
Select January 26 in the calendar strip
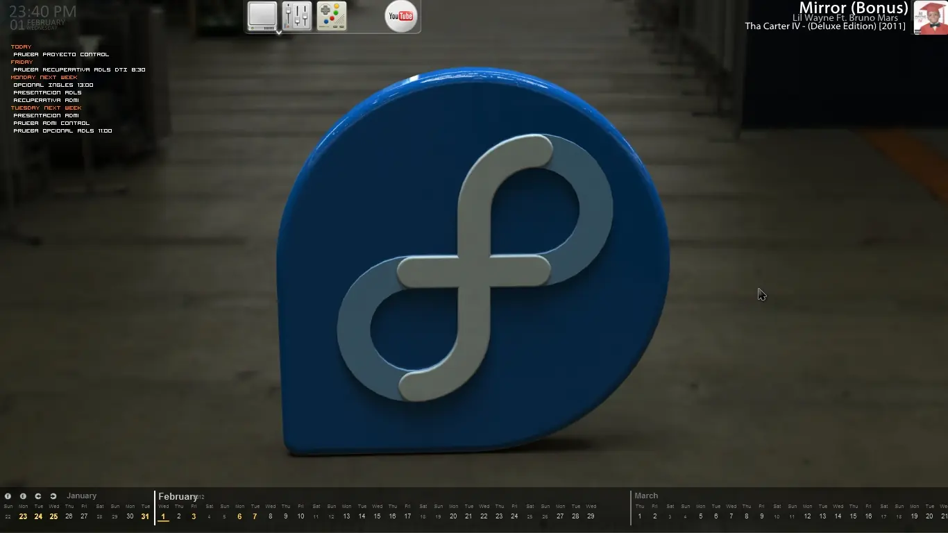pyautogui.click(x=69, y=516)
